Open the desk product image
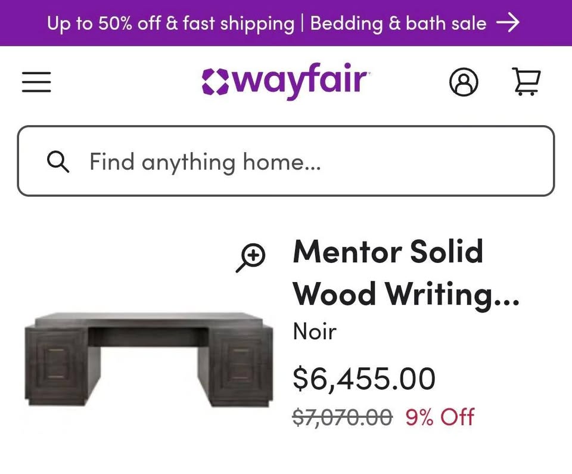Image resolution: width=572 pixels, height=474 pixels. click(149, 358)
